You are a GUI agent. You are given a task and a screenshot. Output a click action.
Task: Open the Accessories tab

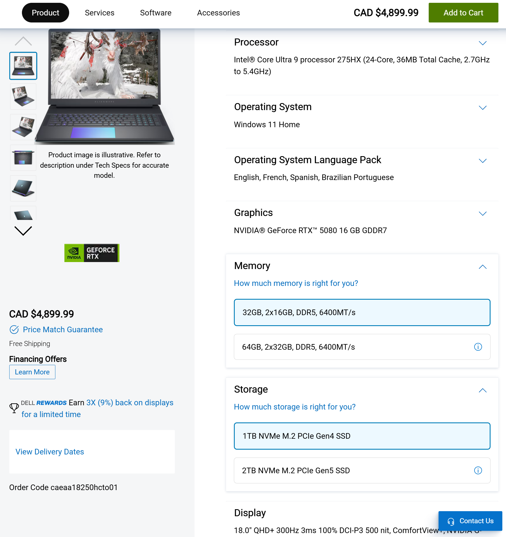coord(218,13)
